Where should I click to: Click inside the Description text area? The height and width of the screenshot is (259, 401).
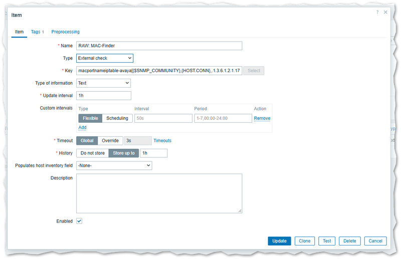(x=159, y=193)
